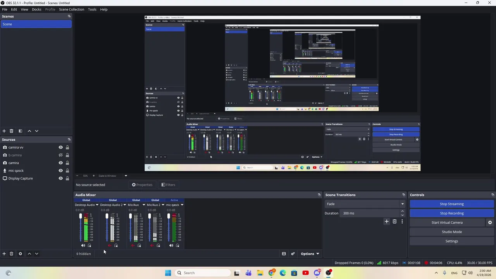496x279 pixels.
Task: Open scene filters icon in the Scenes toolbar
Action: point(20,131)
